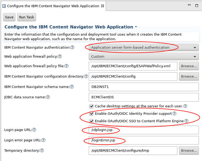Select the Configure IBM Content Navigator Web Application tab

coord(53,6)
